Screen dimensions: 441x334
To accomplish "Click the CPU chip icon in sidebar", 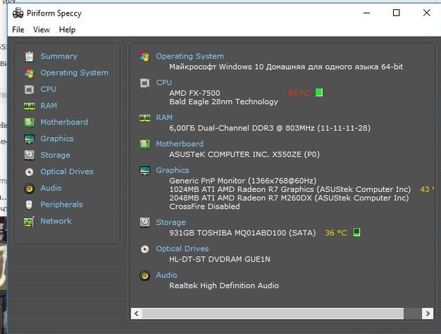I will (x=29, y=89).
